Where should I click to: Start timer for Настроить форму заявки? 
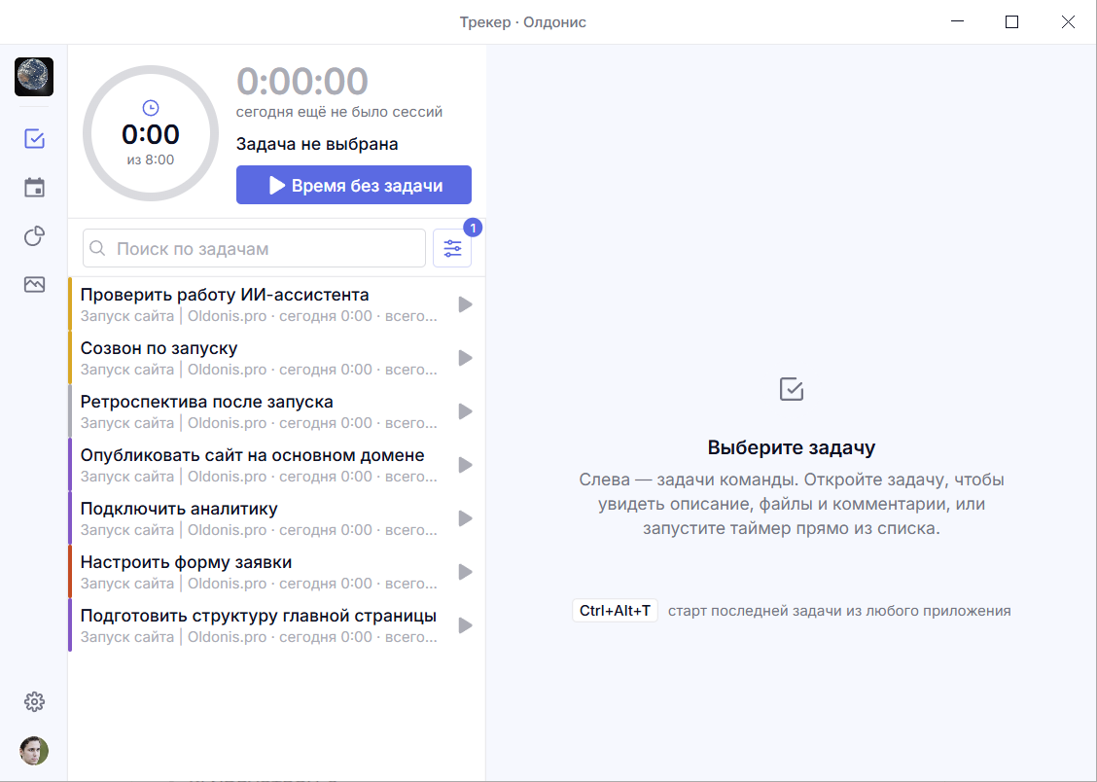465,572
